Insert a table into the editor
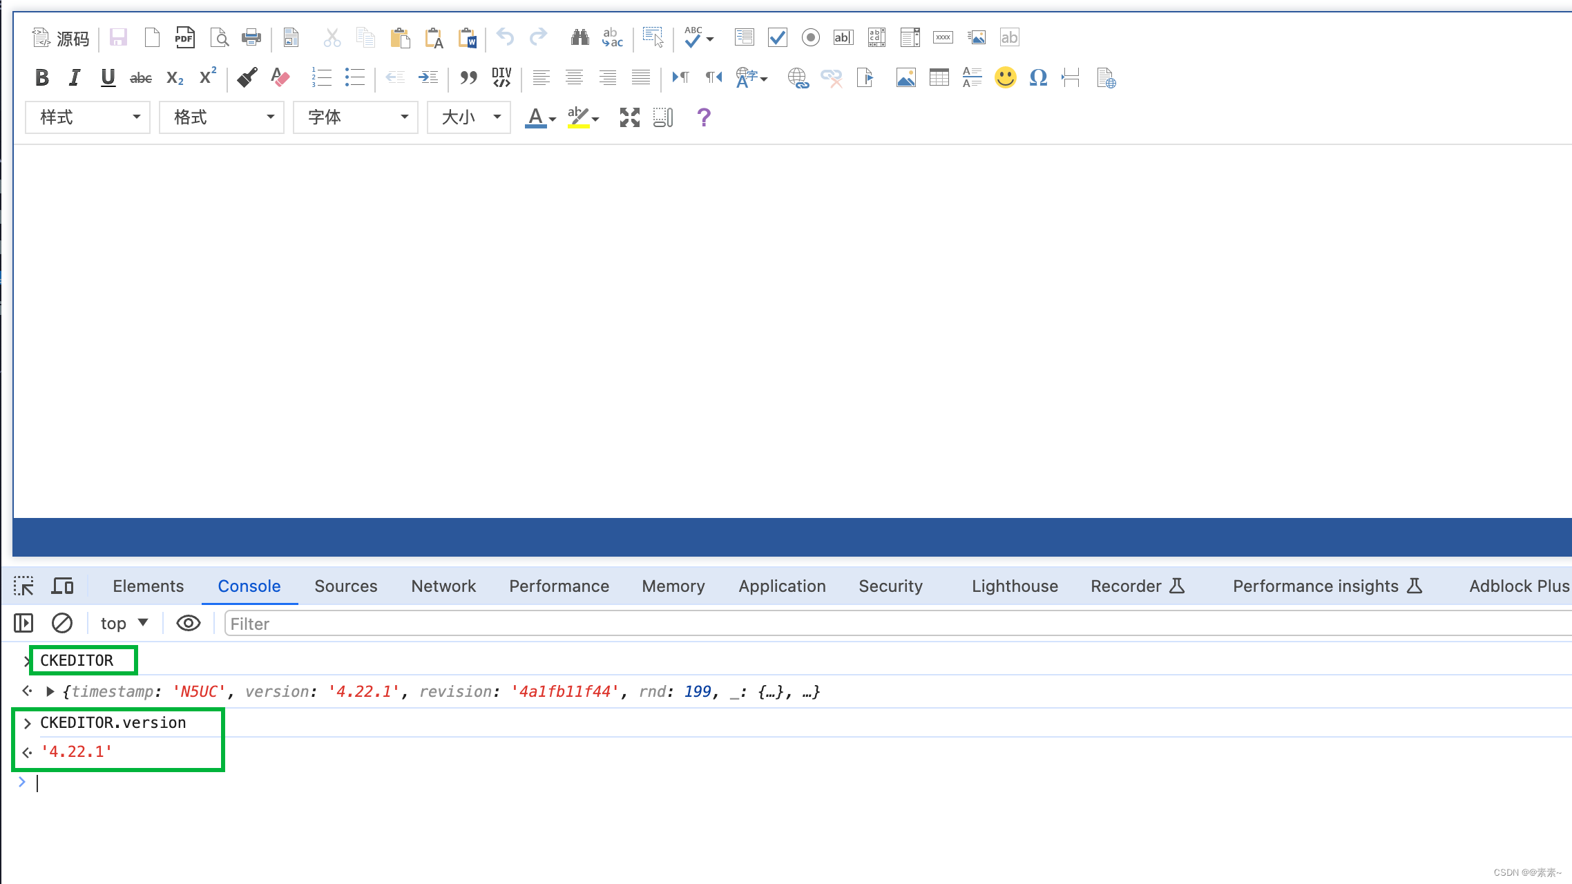The width and height of the screenshot is (1572, 884). pos(939,77)
